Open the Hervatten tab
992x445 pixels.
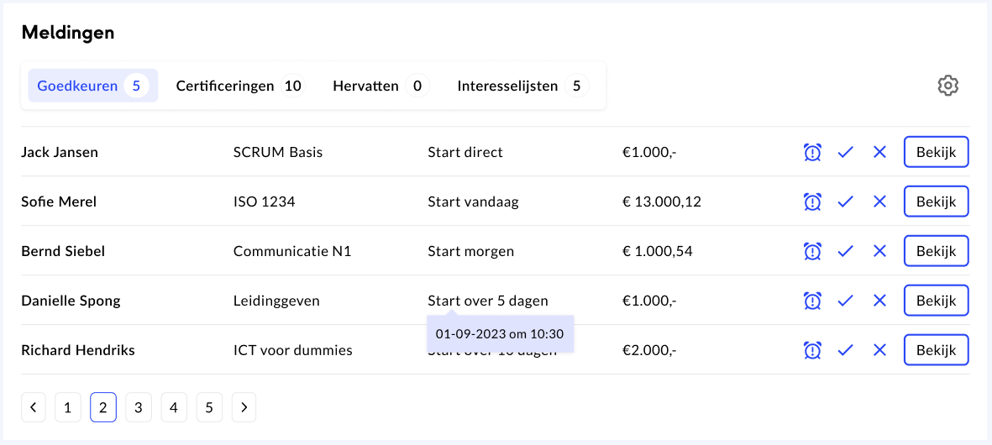[381, 86]
